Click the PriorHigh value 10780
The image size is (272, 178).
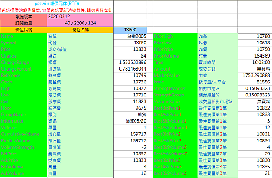click(254, 36)
